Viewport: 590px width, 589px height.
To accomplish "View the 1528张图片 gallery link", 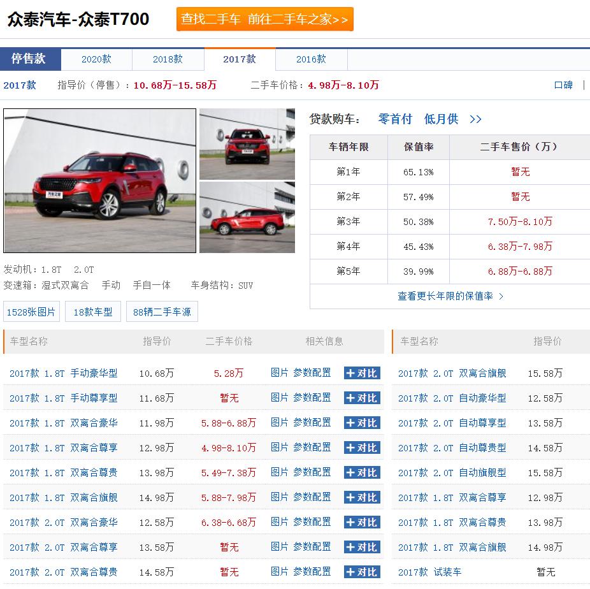I will pyautogui.click(x=31, y=312).
